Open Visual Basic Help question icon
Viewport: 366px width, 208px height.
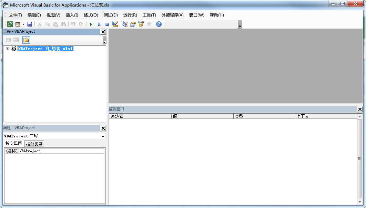coord(159,24)
